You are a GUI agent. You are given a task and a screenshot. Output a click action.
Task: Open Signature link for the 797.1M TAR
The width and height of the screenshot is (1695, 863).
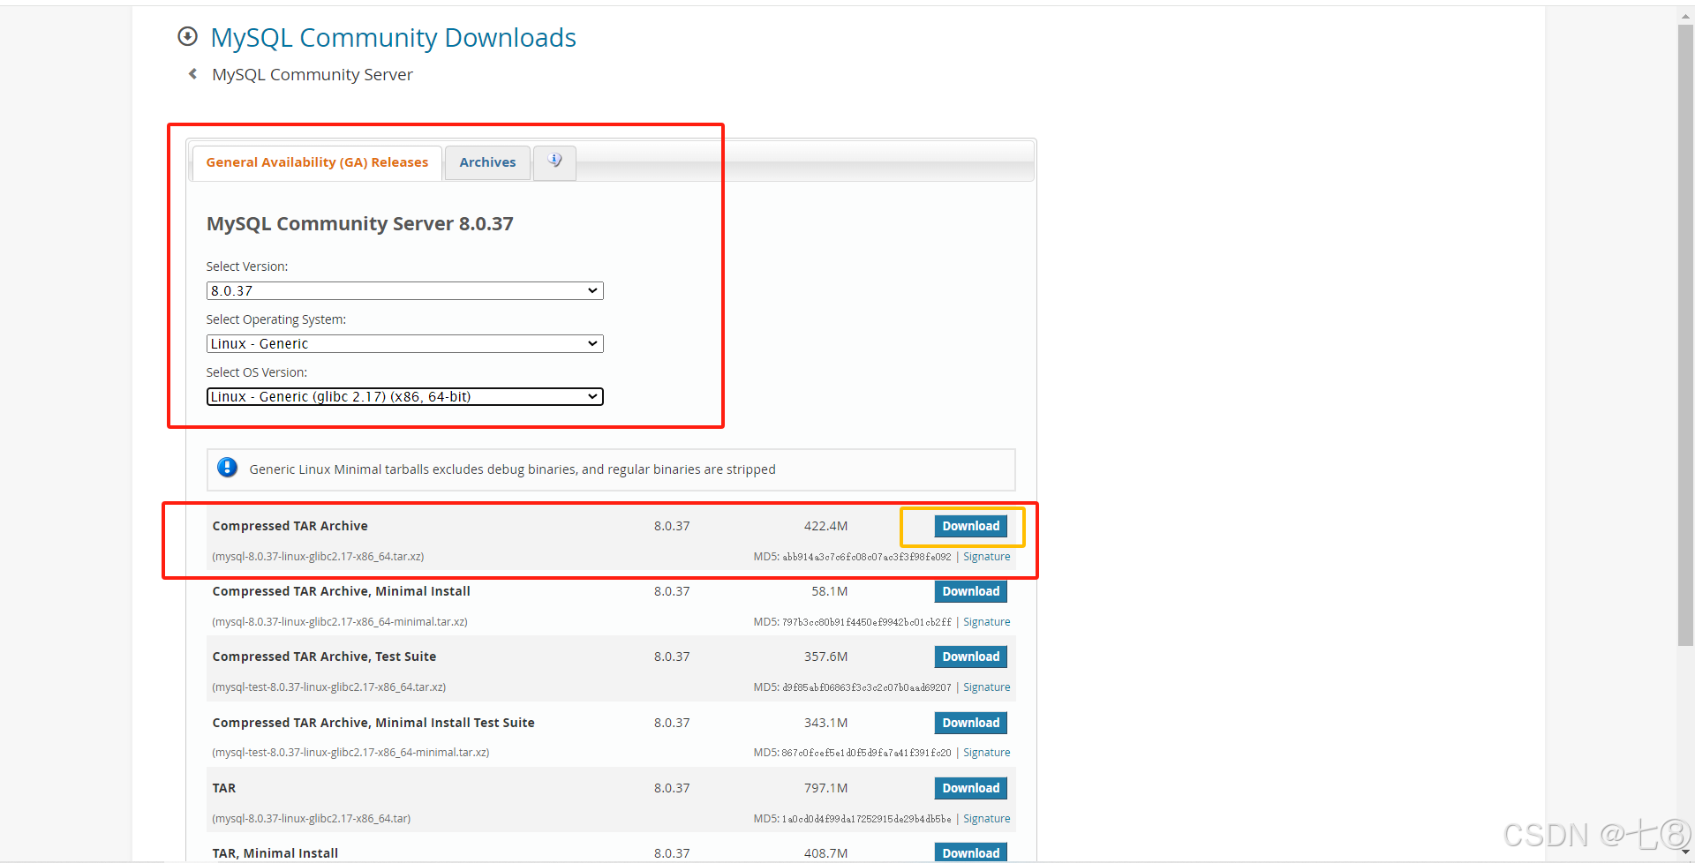tap(986, 819)
